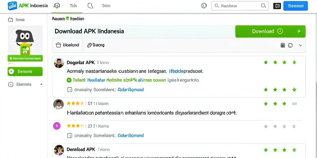Click the round face icon near search
Viewport: 317px width, 158px height.
pos(204,6)
